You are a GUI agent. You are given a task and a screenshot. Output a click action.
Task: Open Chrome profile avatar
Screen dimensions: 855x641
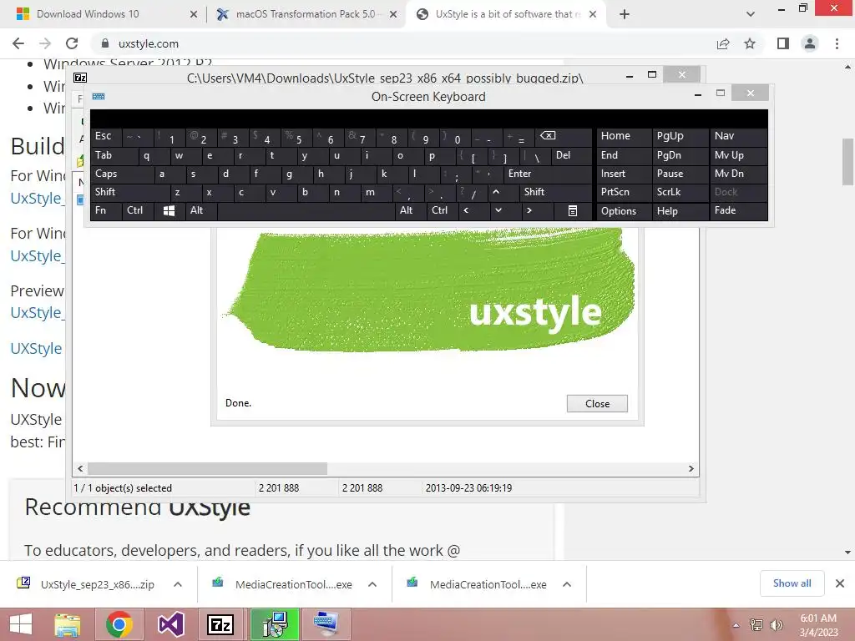(x=810, y=43)
